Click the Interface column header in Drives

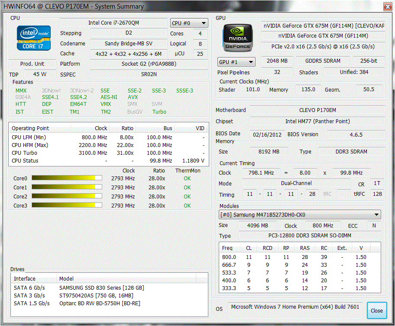pyautogui.click(x=34, y=279)
